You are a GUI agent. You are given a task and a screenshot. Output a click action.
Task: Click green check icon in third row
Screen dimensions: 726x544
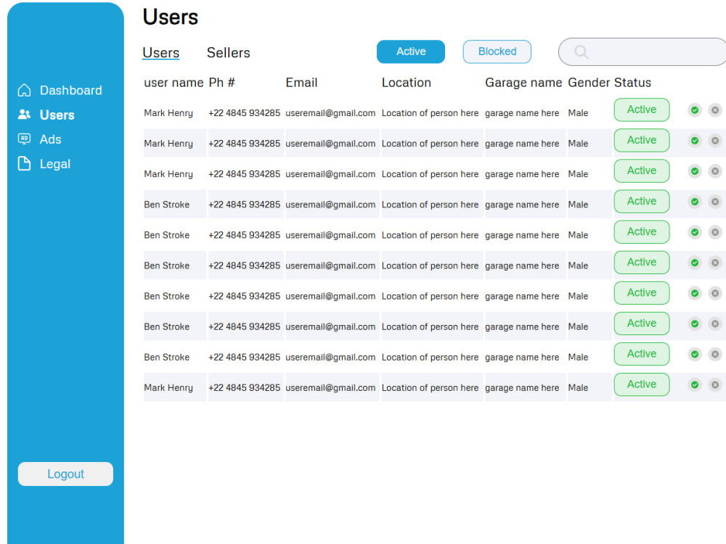pos(695,171)
